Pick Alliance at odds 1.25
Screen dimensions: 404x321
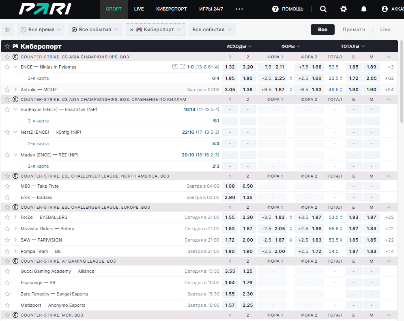[x=247, y=271]
